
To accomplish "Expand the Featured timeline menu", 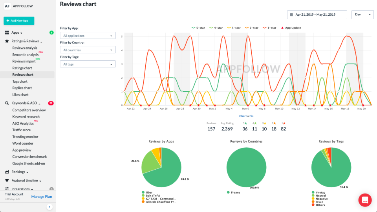I will tap(26, 181).
